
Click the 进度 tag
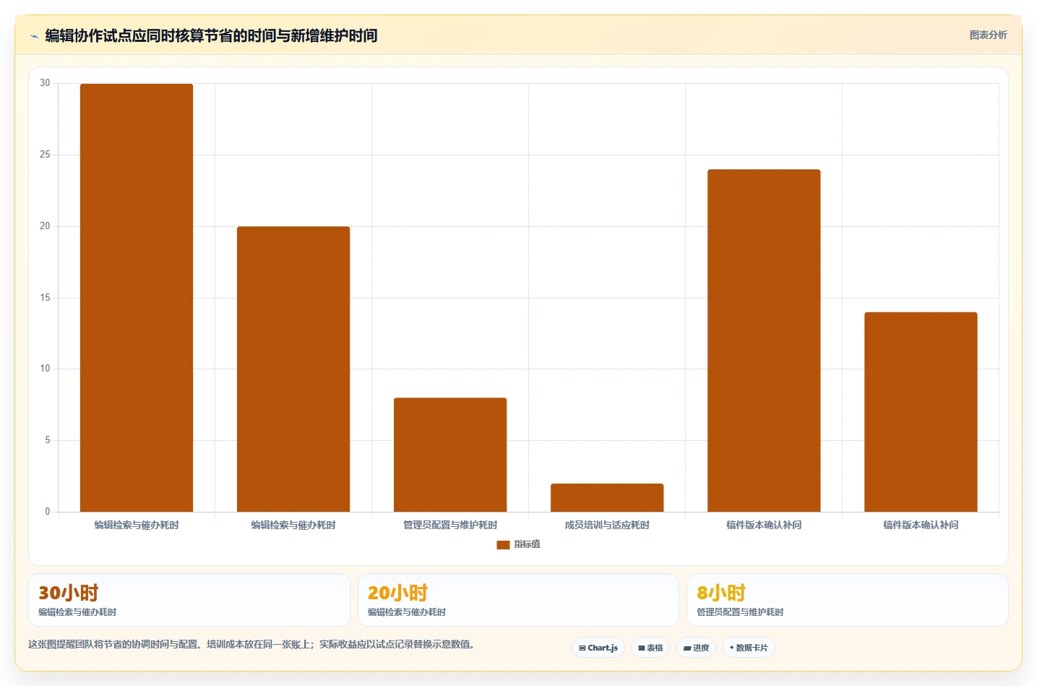(696, 648)
